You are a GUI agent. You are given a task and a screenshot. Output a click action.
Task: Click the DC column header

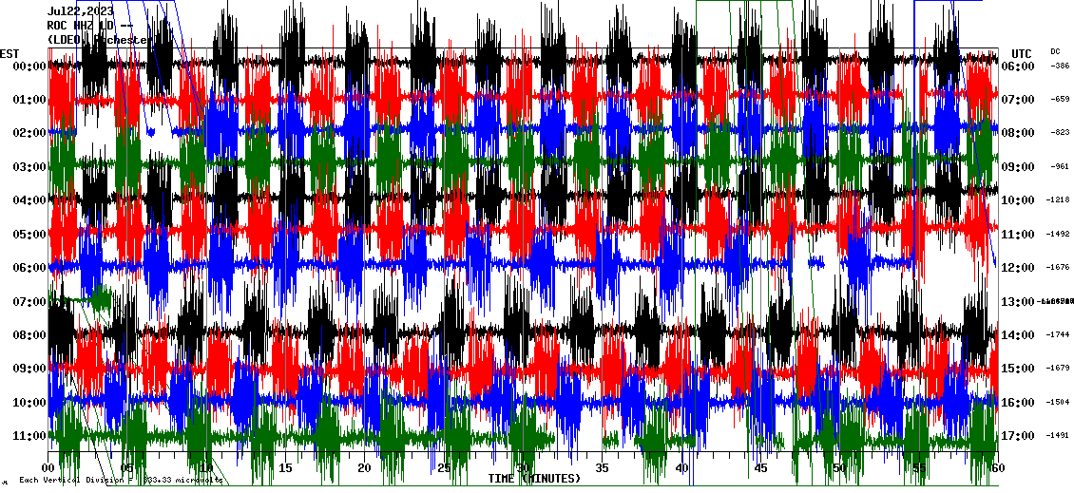(1055, 51)
